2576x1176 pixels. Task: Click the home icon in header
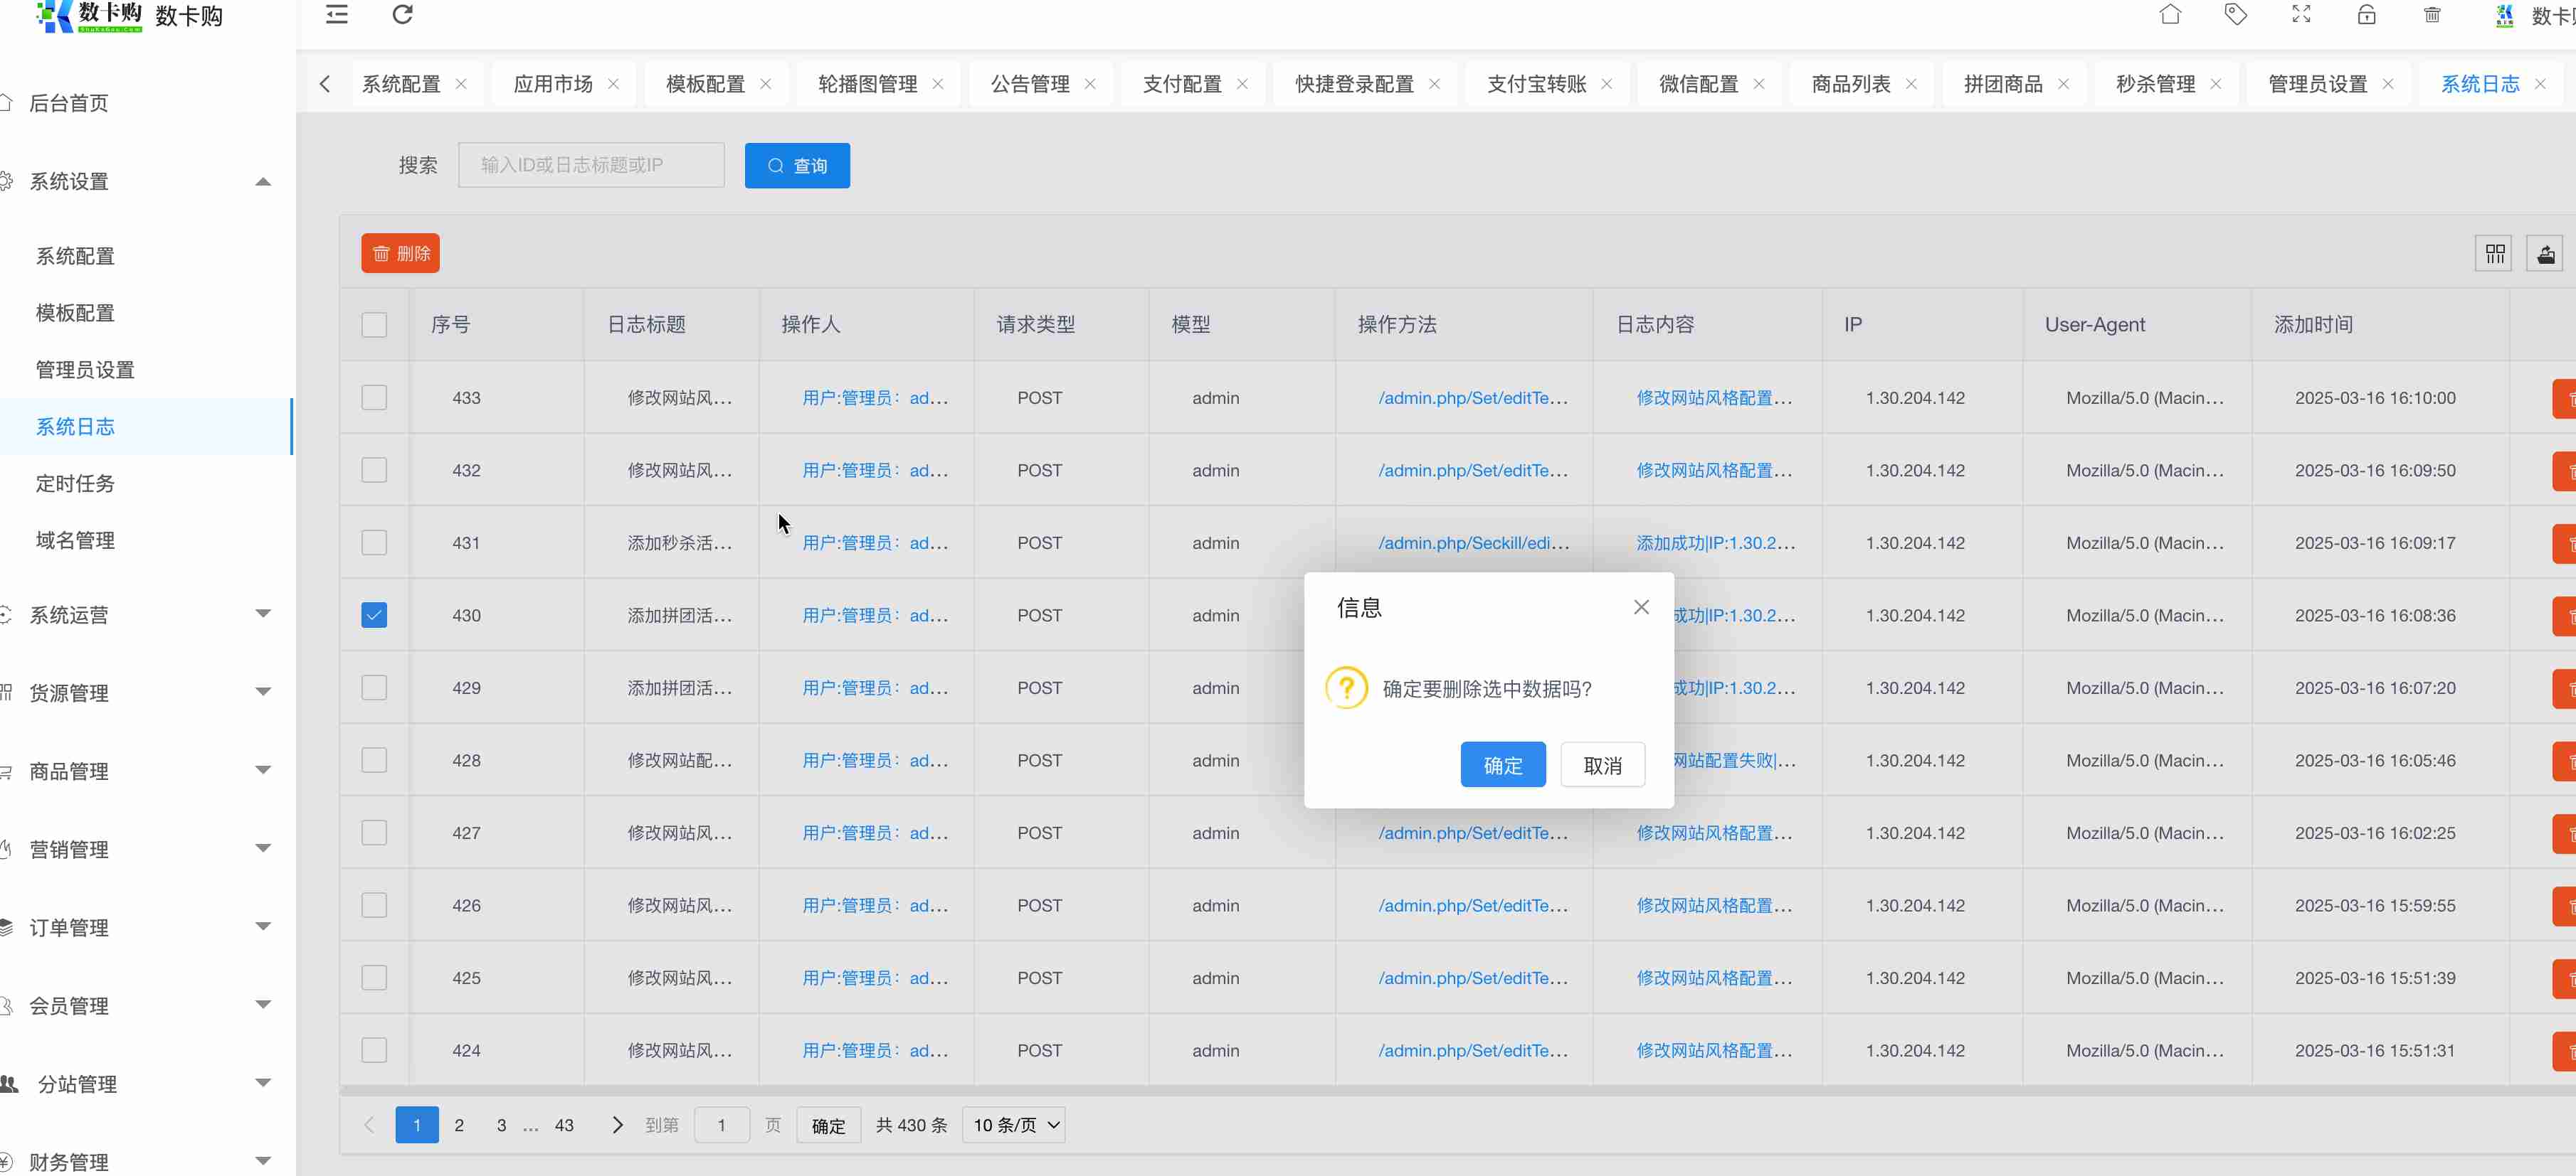click(x=2170, y=15)
